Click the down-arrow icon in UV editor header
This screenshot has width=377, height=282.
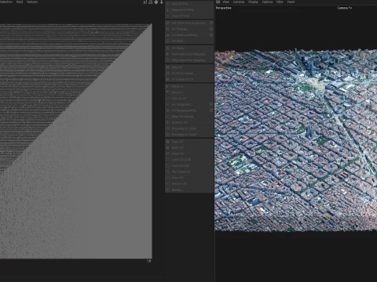click(x=162, y=2)
